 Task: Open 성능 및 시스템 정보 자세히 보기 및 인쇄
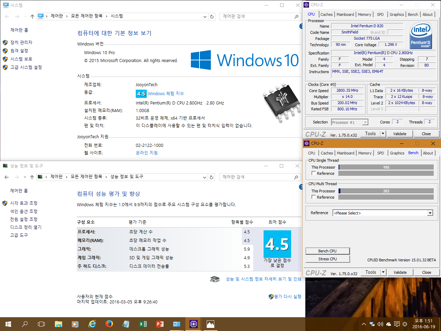(264, 279)
